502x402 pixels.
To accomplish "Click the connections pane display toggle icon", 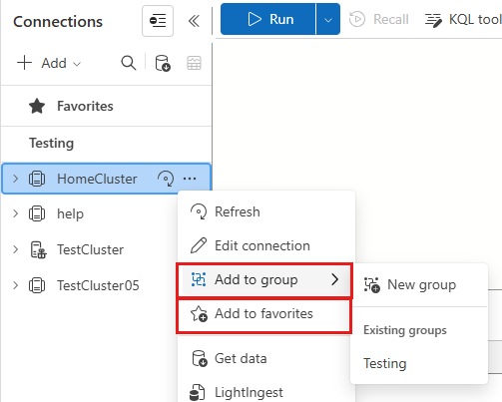I will point(158,21).
